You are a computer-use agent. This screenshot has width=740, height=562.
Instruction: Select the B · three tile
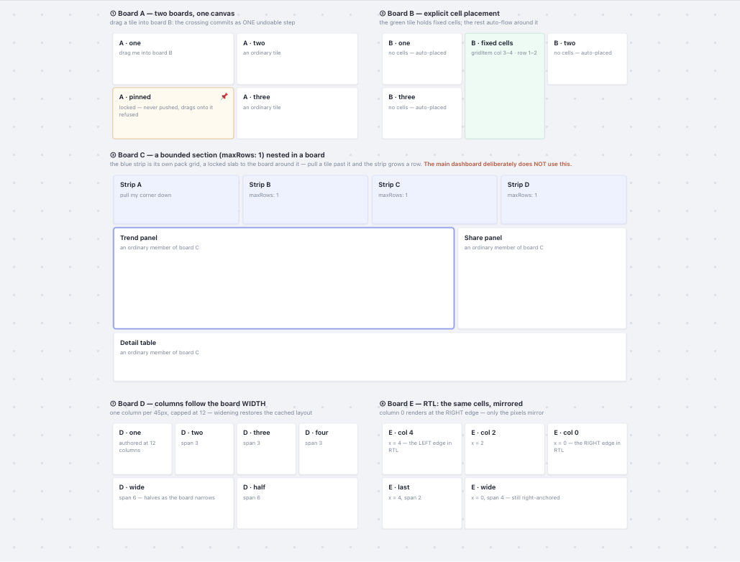(x=422, y=113)
